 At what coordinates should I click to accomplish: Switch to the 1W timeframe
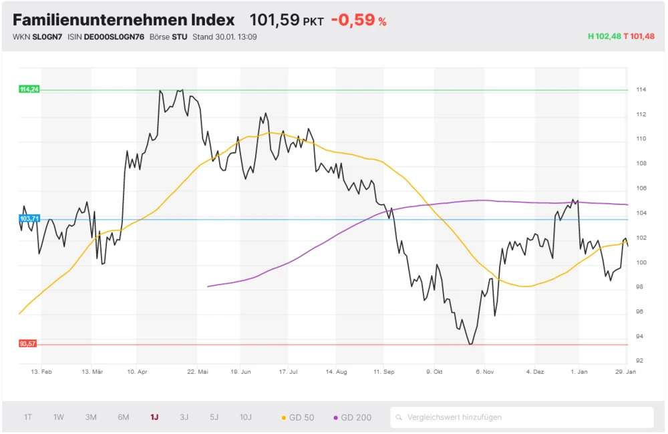point(58,417)
